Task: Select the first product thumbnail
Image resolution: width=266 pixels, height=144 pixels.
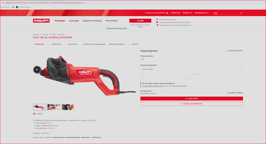Action: (40, 107)
